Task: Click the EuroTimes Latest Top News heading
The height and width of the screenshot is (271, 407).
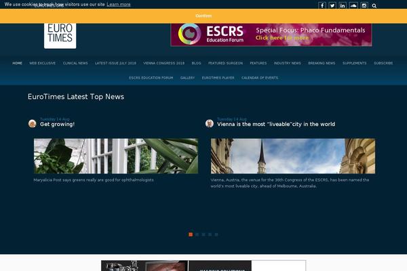Action: 76,97
